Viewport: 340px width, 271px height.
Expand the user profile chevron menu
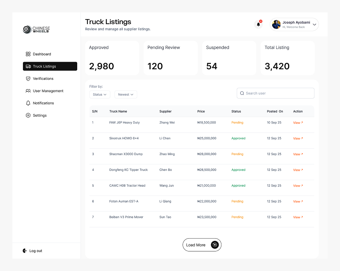315,25
